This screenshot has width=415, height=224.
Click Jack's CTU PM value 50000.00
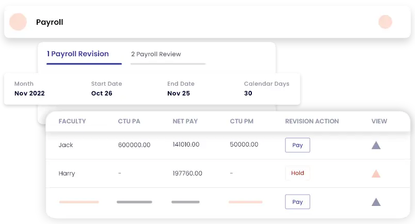pyautogui.click(x=244, y=145)
